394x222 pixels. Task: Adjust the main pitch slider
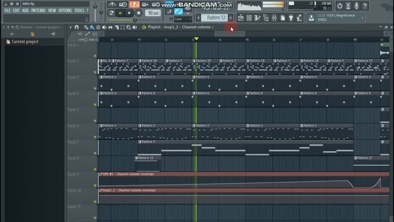101,12
